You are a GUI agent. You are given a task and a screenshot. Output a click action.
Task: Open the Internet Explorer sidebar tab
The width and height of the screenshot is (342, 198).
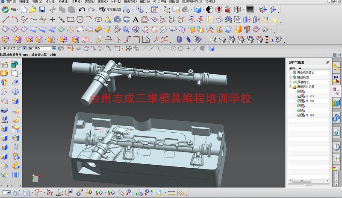pos(336,132)
